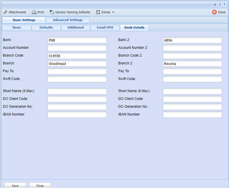This screenshot has width=229, height=188.
Task: Focus the Bank 2 field containing ABSA
Action: (x=192, y=40)
